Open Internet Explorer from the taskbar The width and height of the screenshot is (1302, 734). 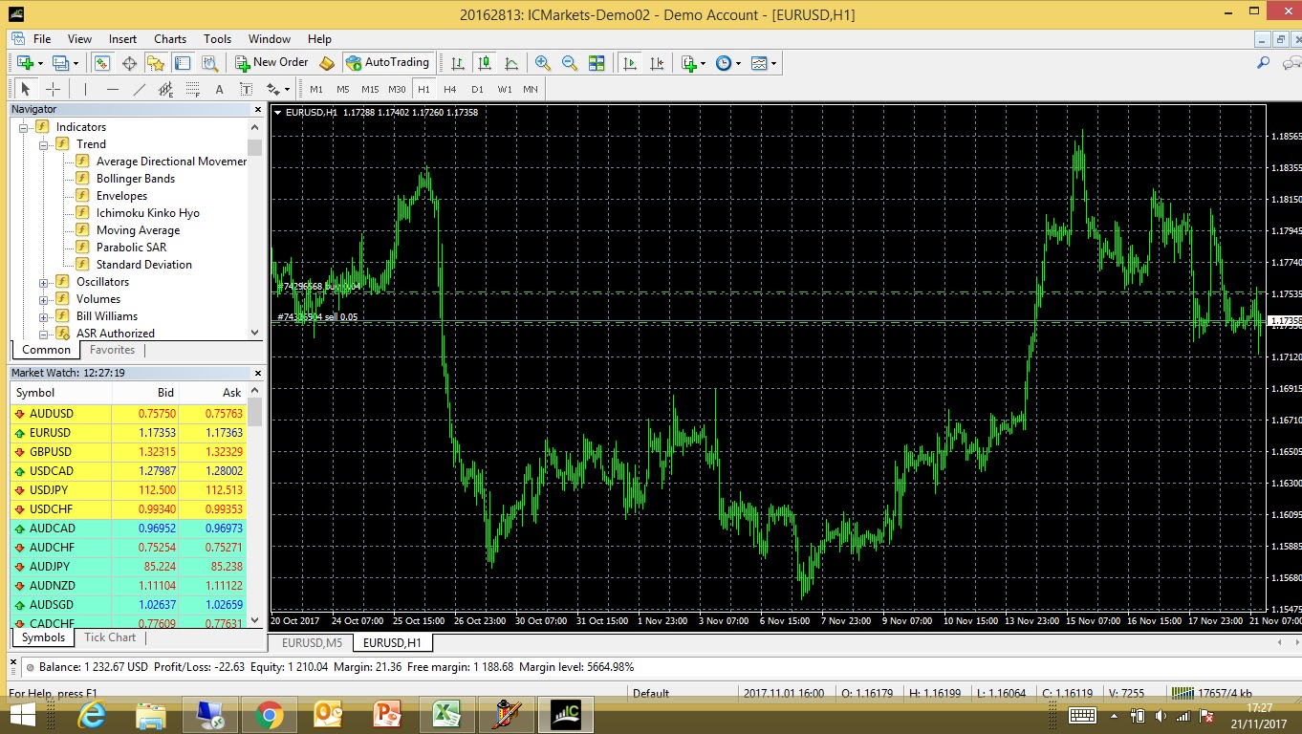93,714
